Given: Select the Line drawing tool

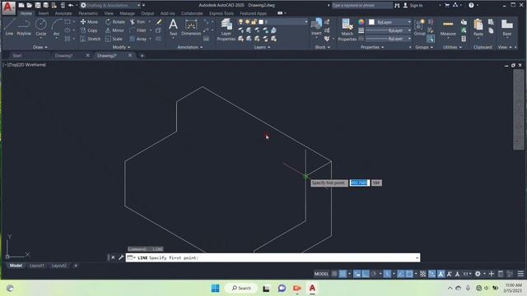Looking at the screenshot, I should 9,27.
